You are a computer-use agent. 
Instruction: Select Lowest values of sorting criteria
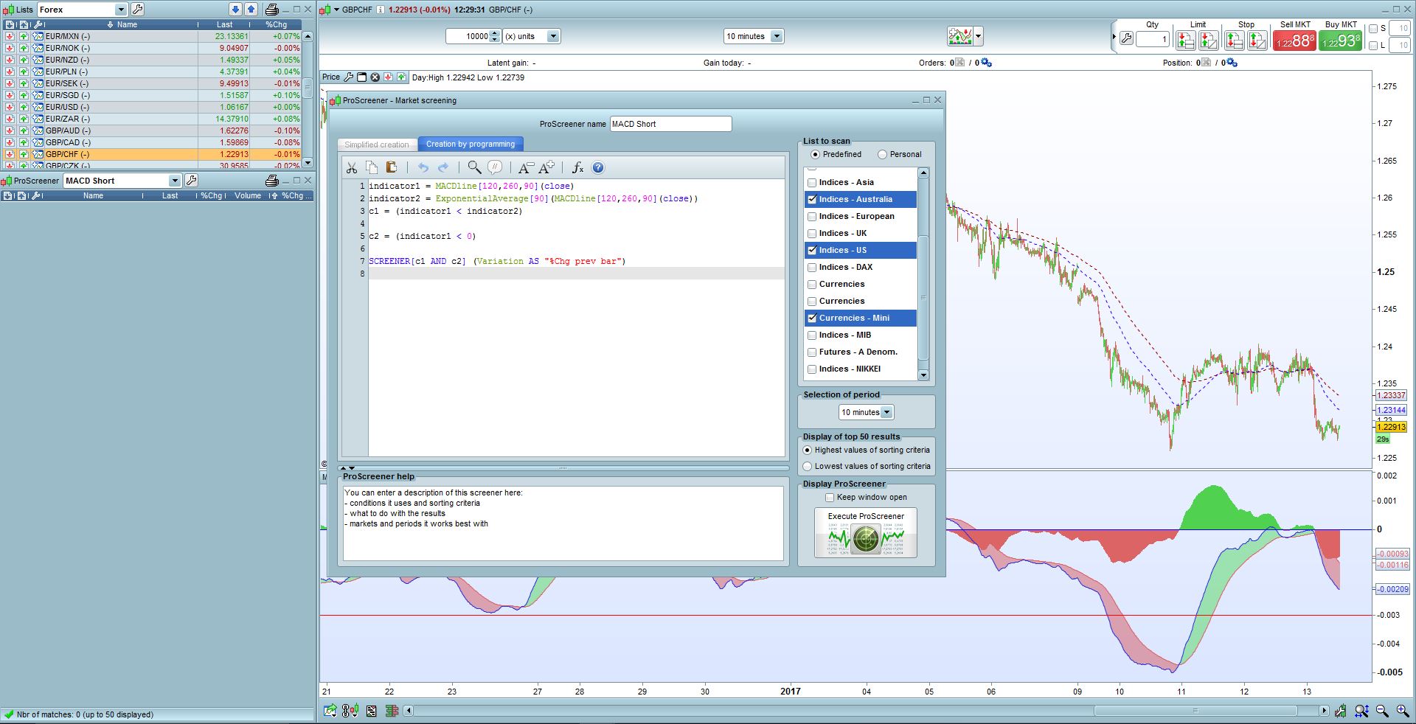pyautogui.click(x=808, y=467)
